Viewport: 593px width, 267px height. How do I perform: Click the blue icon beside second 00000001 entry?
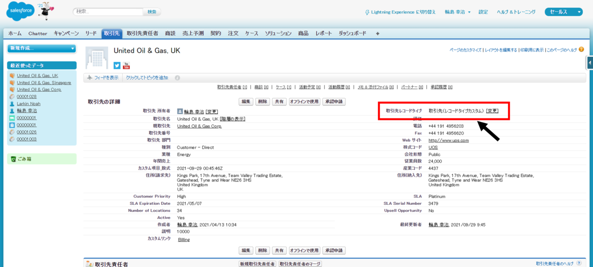12,125
